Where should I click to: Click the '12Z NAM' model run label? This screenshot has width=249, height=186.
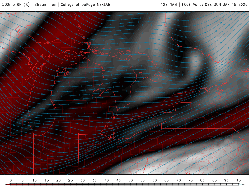pos(169,5)
